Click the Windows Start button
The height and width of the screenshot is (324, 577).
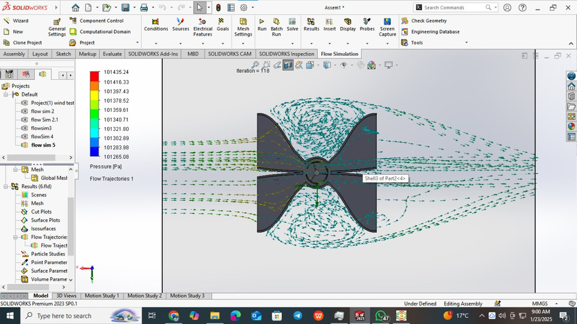click(10, 316)
